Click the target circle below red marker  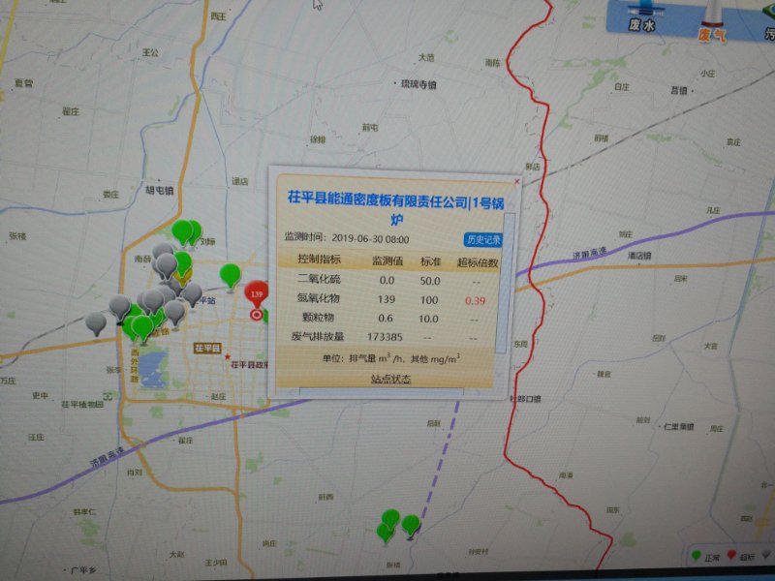click(257, 315)
